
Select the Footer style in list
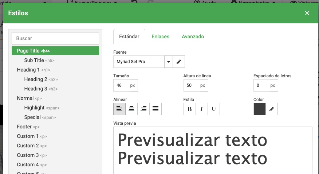24,127
